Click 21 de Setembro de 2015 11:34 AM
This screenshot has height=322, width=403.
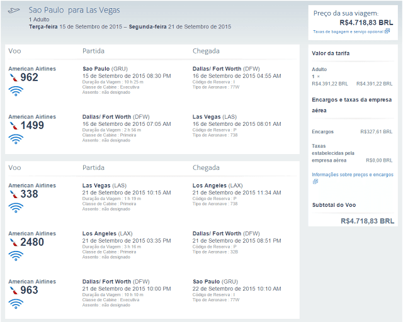click(237, 193)
